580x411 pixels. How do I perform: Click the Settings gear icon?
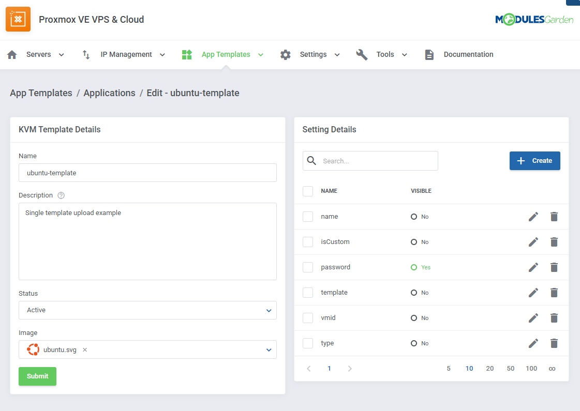pos(285,55)
